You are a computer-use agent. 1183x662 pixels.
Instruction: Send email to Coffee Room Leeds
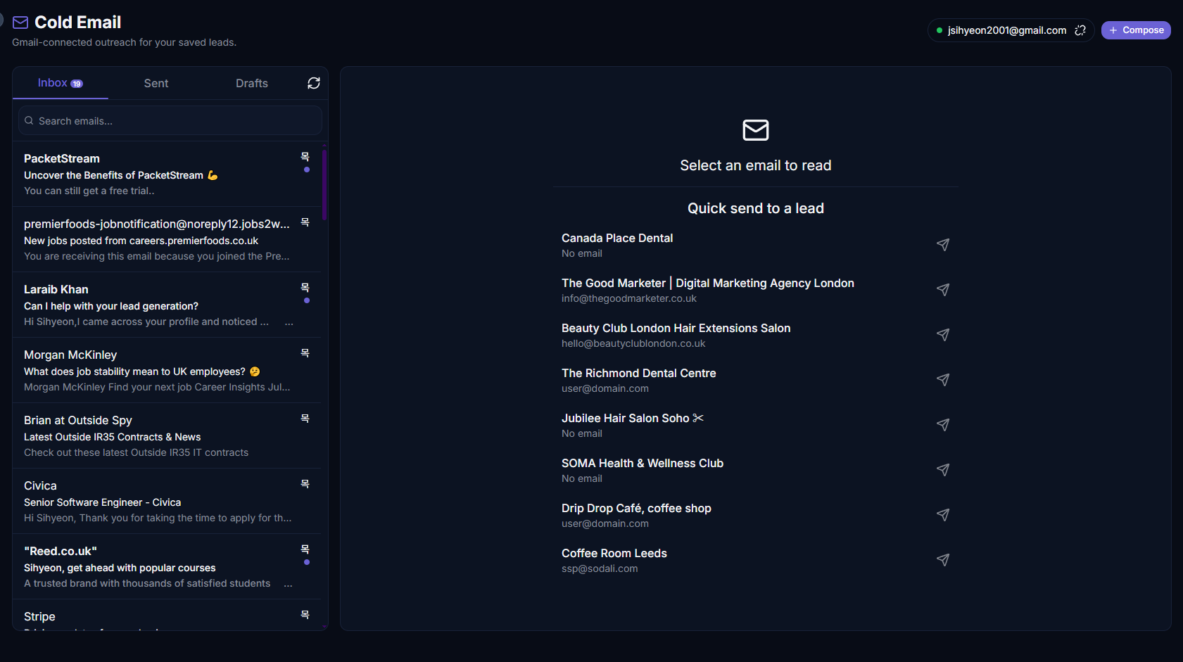coord(943,560)
